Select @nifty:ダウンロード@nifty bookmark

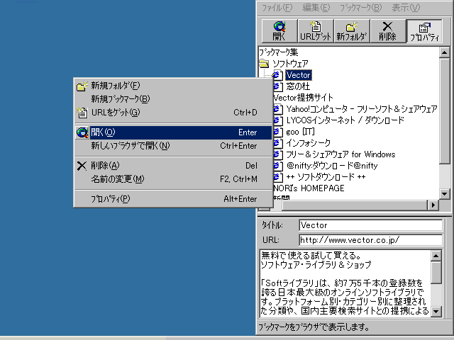point(332,166)
